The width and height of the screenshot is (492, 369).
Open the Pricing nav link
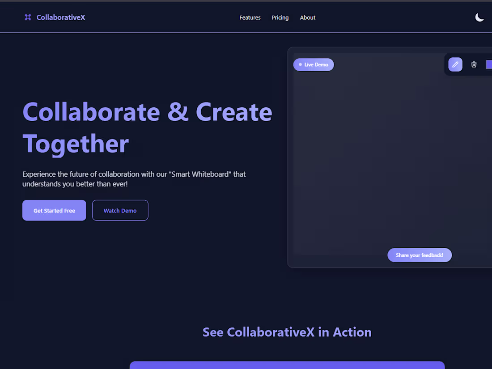[x=280, y=17]
